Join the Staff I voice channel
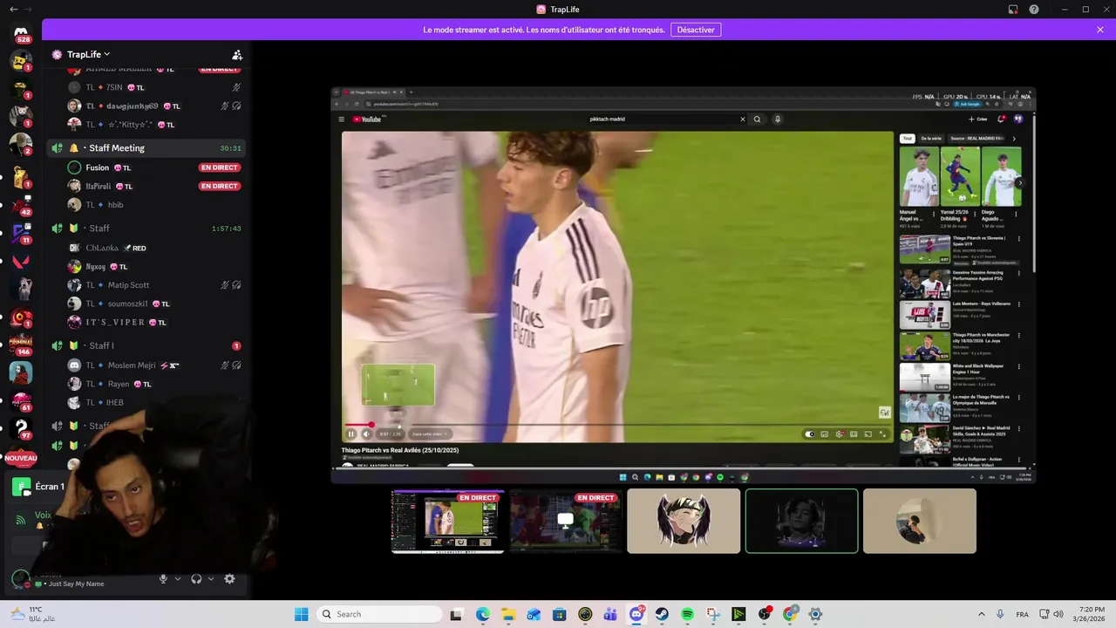1116x628 pixels. pyautogui.click(x=146, y=346)
